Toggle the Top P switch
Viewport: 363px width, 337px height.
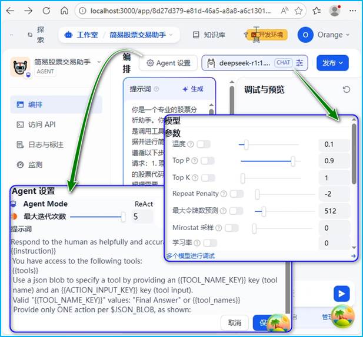pos(208,161)
